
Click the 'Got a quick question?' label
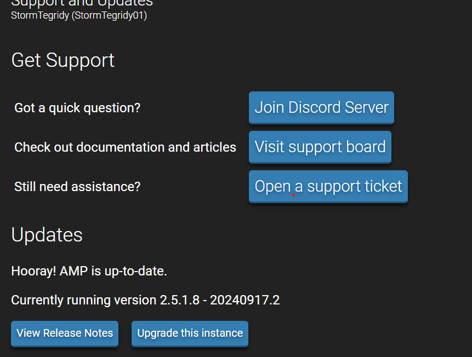pyautogui.click(x=77, y=108)
